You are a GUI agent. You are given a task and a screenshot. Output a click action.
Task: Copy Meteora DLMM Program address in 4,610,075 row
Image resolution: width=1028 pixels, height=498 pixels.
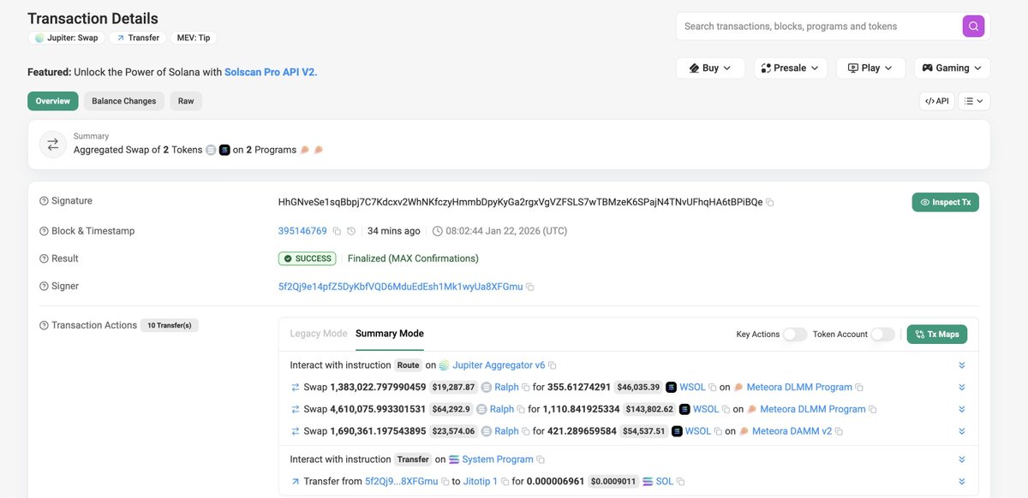coord(873,410)
